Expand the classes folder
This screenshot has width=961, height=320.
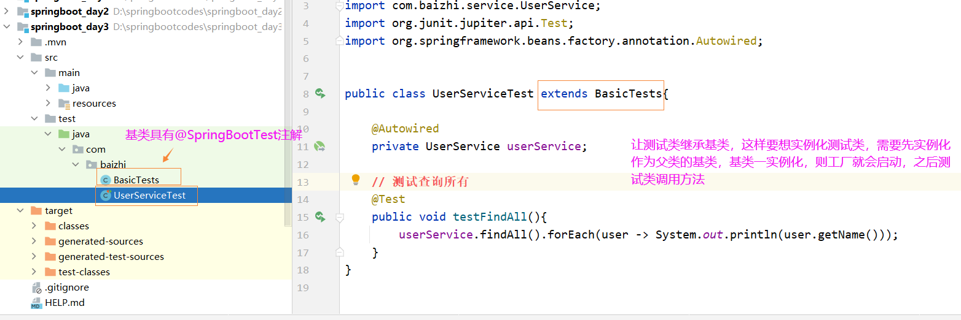click(x=34, y=226)
